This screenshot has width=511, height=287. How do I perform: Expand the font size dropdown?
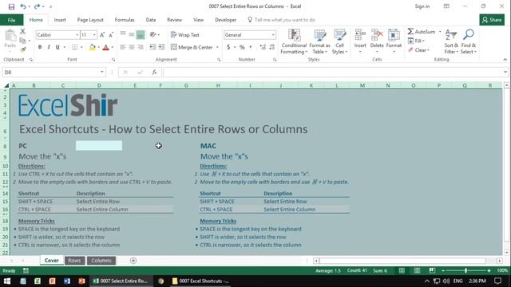(94, 35)
